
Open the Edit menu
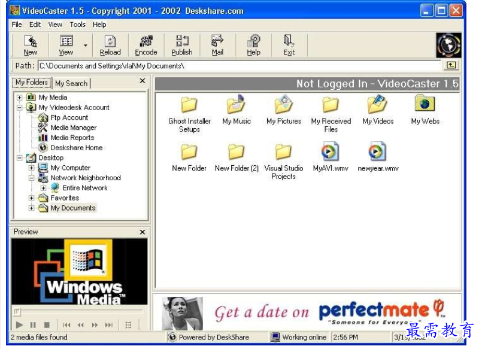35,25
